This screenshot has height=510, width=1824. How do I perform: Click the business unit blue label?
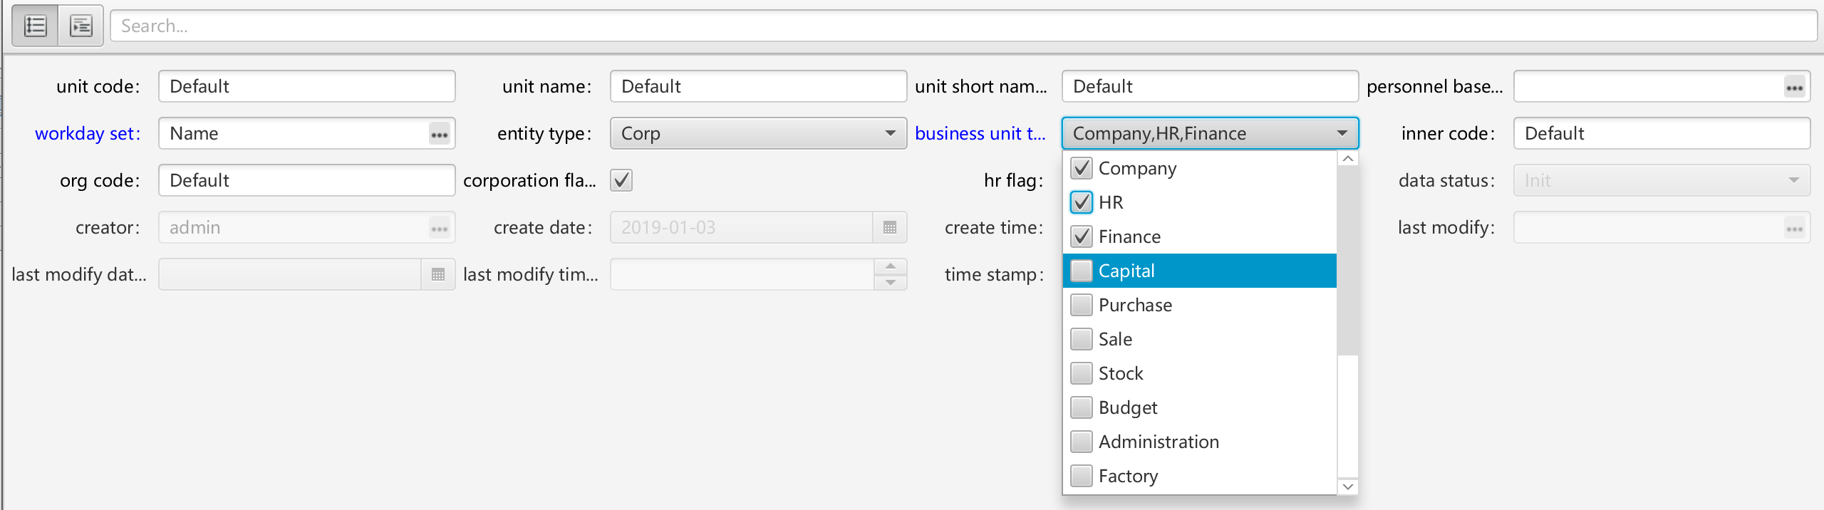[980, 133]
